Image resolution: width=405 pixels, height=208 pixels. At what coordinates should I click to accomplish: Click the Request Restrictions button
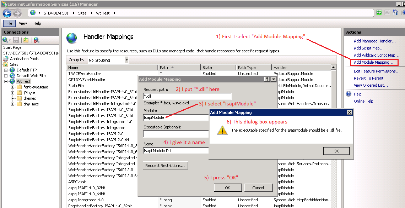166,166
